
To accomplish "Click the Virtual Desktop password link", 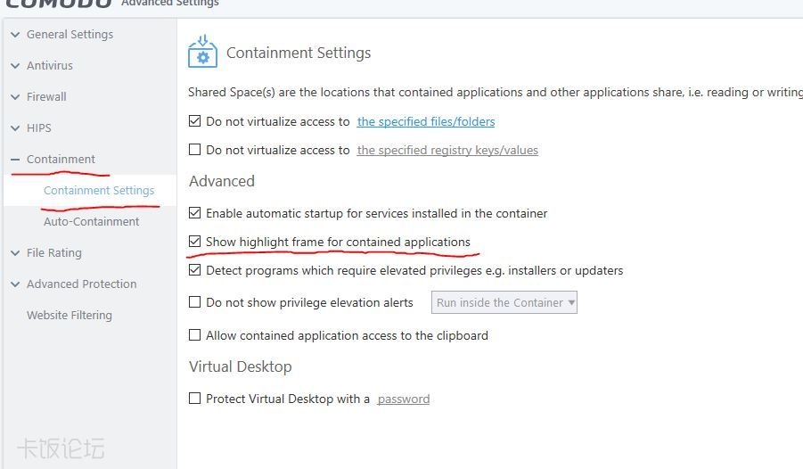I will click(404, 399).
